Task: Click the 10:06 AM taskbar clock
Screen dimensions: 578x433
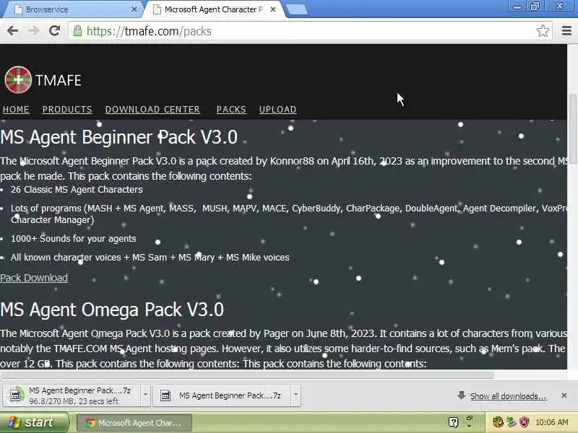Action: click(551, 422)
